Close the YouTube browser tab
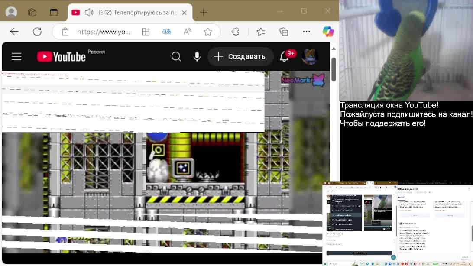This screenshot has width=473, height=266. pyautogui.click(x=185, y=13)
